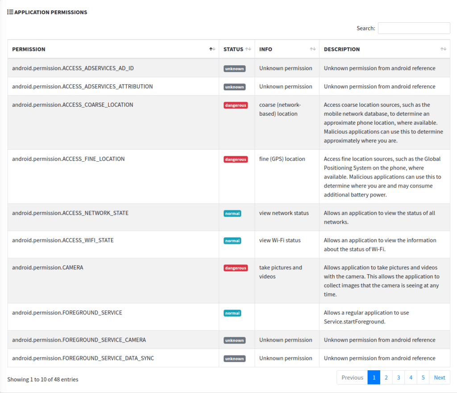Click the CAMERA permission description text

pyautogui.click(x=382, y=281)
